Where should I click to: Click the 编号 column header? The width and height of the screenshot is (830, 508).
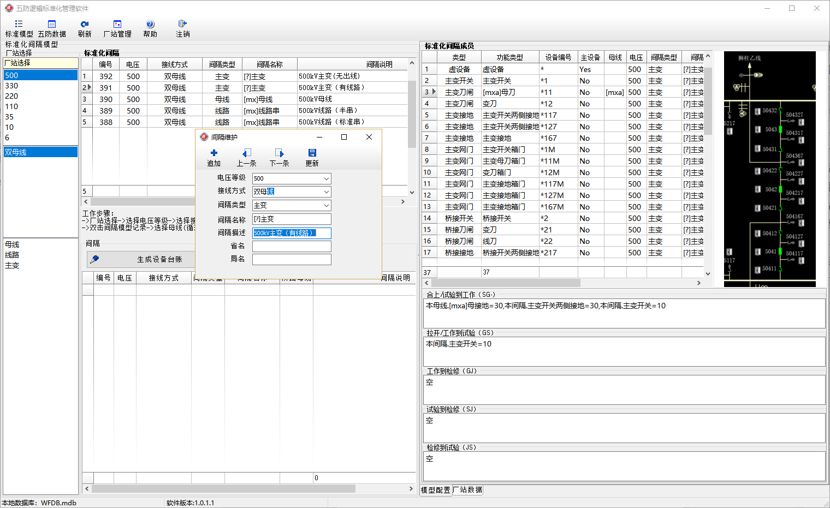point(106,64)
